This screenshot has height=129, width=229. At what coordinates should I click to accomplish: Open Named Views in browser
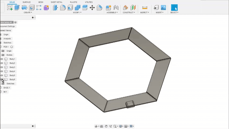tap(6, 30)
